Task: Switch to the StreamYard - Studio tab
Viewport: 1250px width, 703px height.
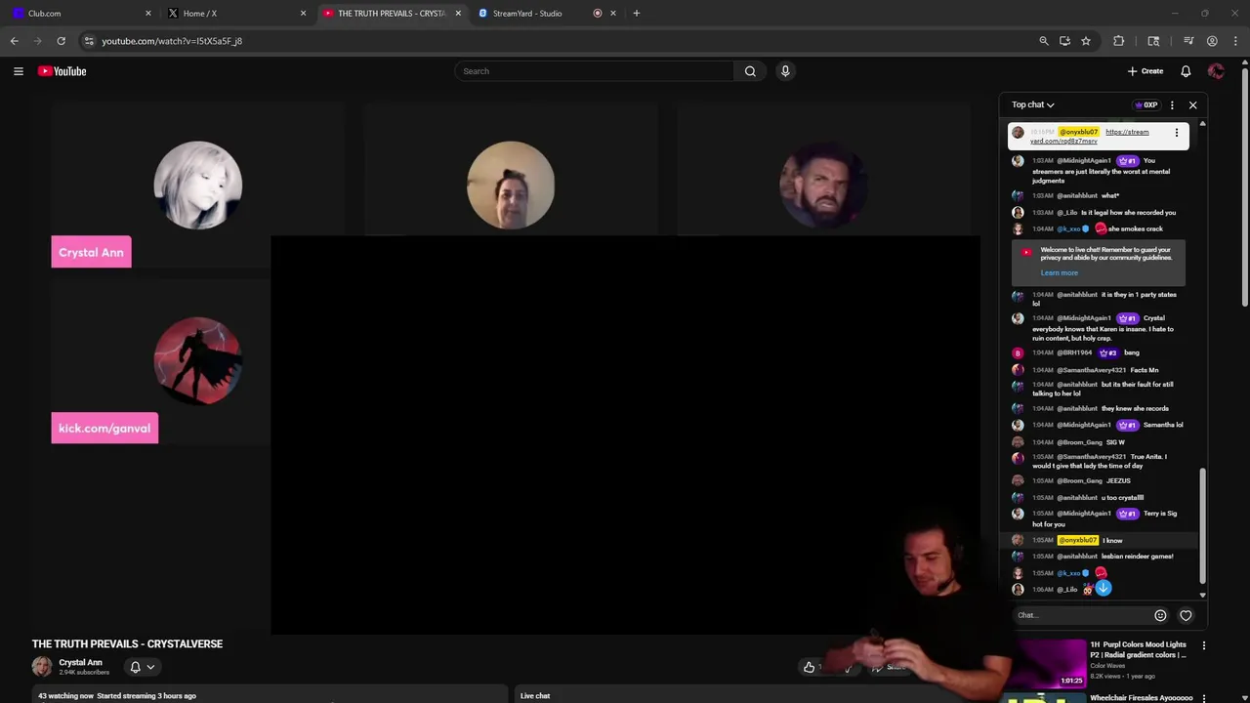Action: click(545, 13)
